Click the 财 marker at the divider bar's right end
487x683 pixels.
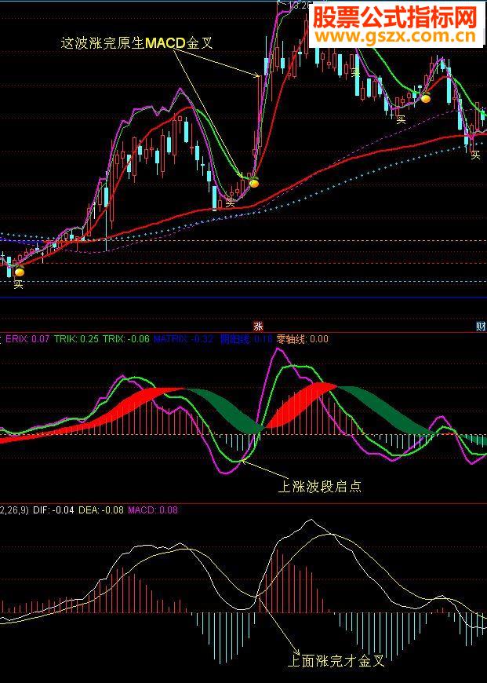[481, 327]
